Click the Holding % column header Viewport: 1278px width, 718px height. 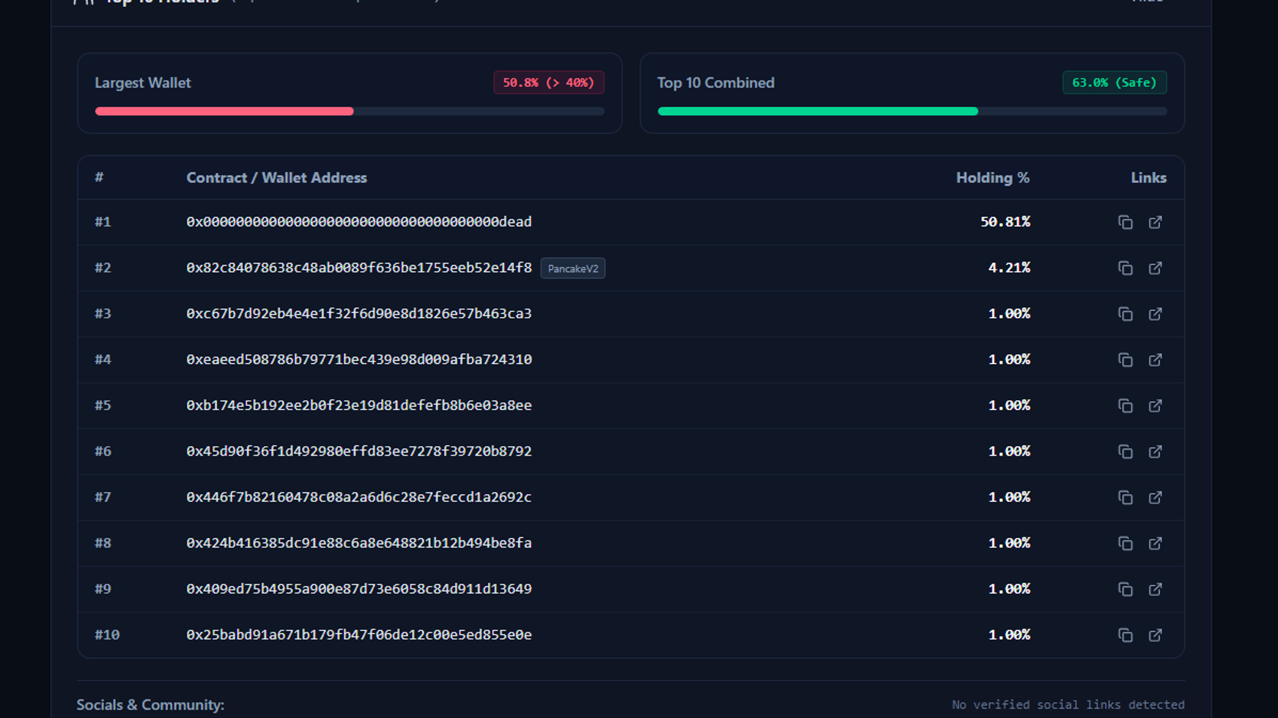(992, 178)
